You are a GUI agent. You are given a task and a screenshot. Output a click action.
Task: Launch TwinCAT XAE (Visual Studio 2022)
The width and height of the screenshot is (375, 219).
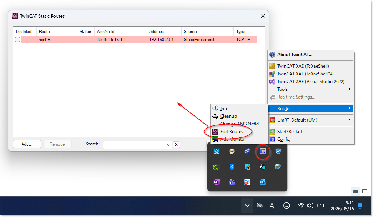[311, 81]
